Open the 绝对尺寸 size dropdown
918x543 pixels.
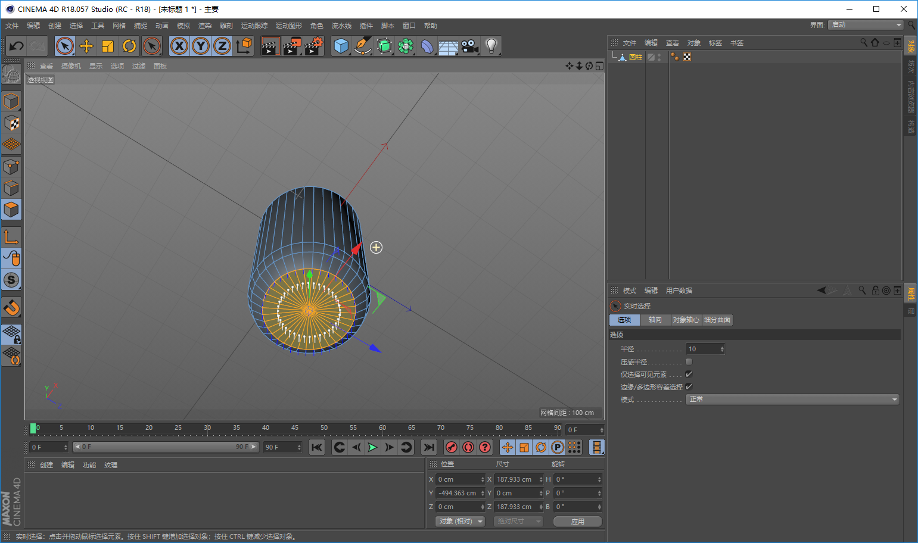click(518, 521)
